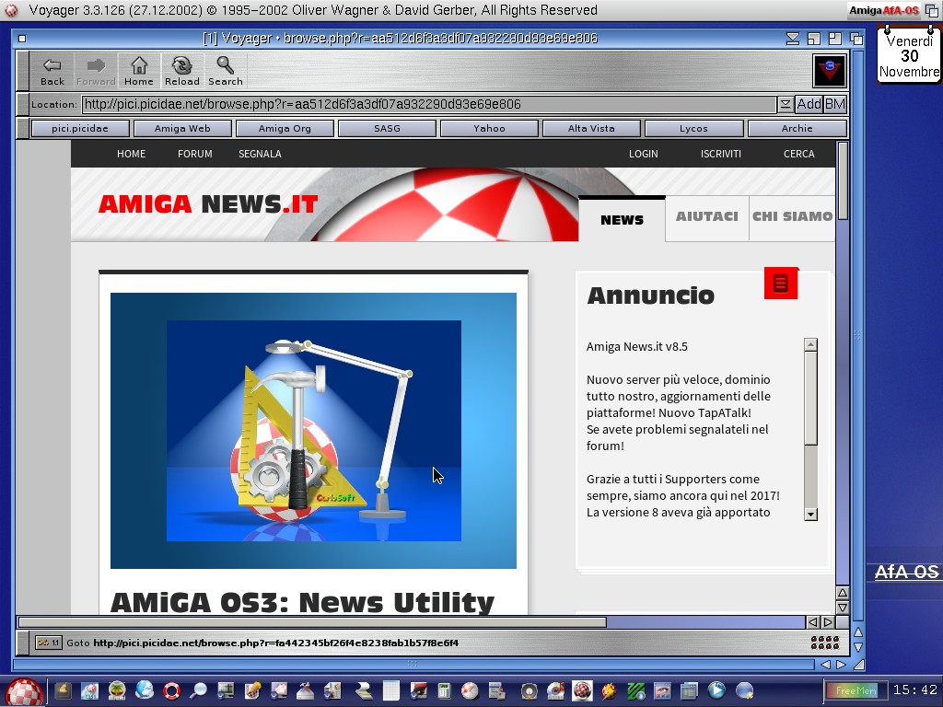Follow the FORUM link in site navigation
This screenshot has height=707, width=943.
(194, 154)
